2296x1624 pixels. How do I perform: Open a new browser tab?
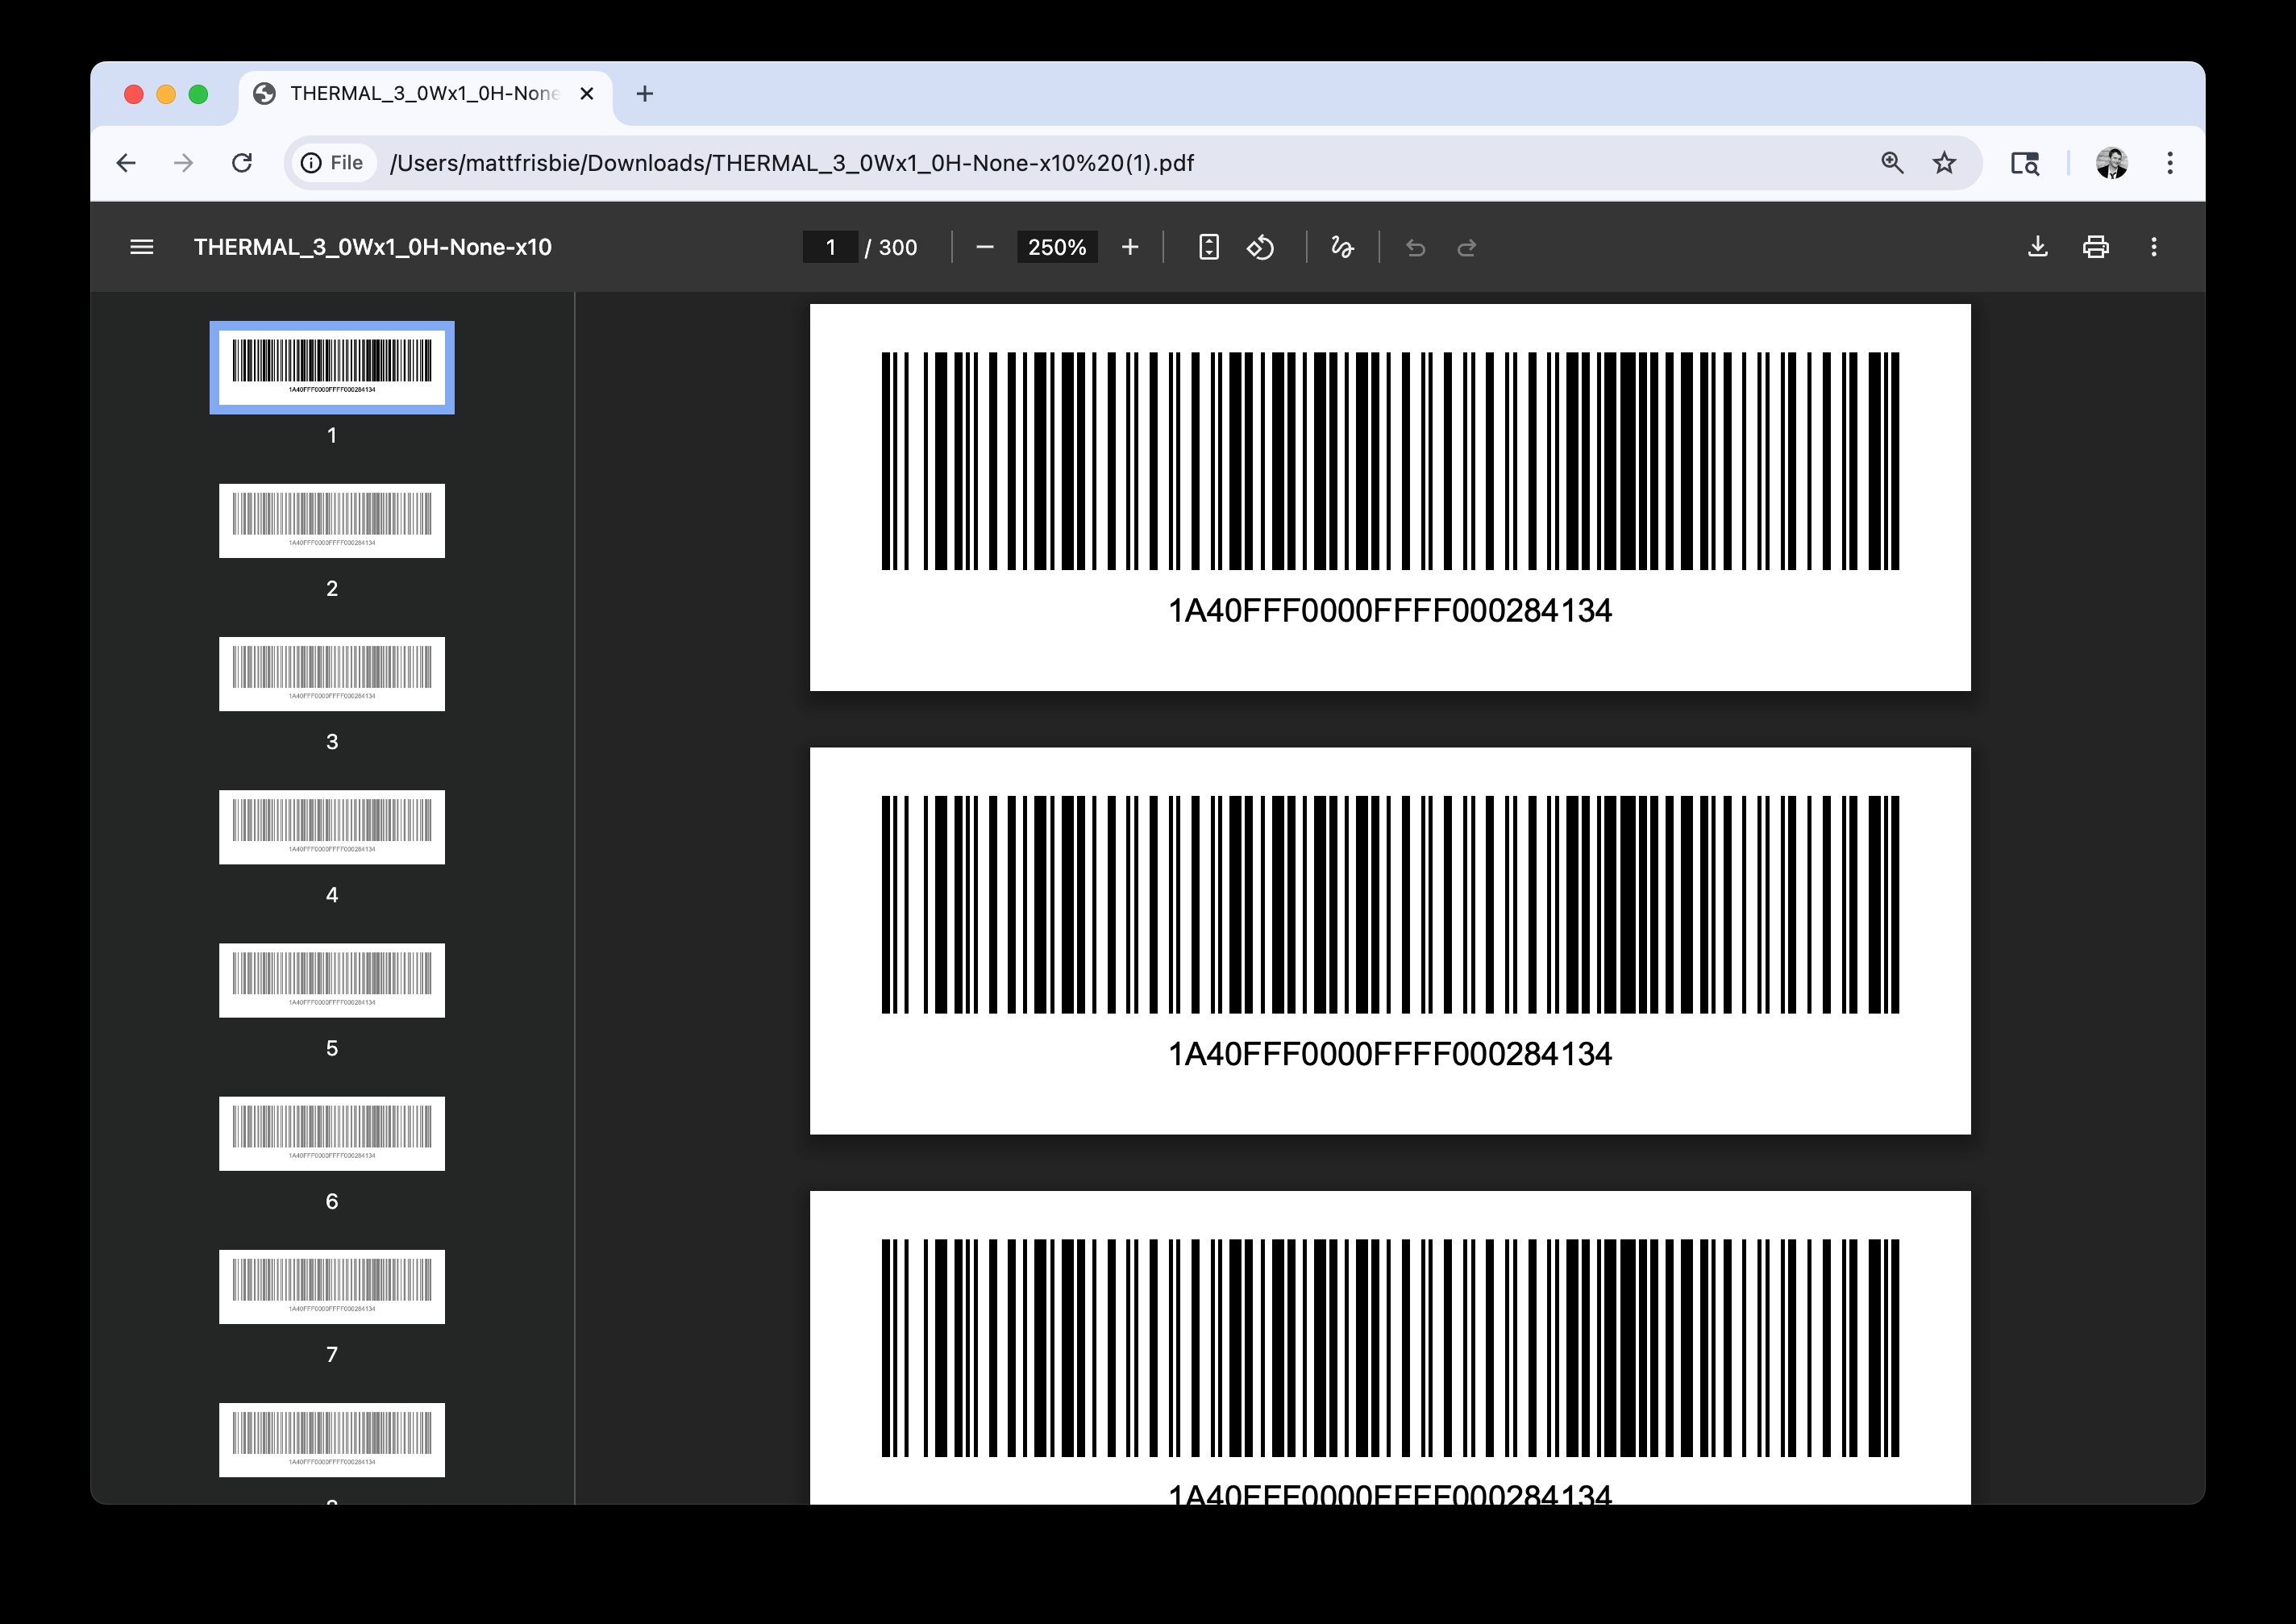645,94
